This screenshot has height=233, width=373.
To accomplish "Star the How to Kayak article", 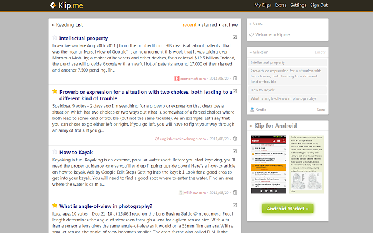I will pos(55,151).
